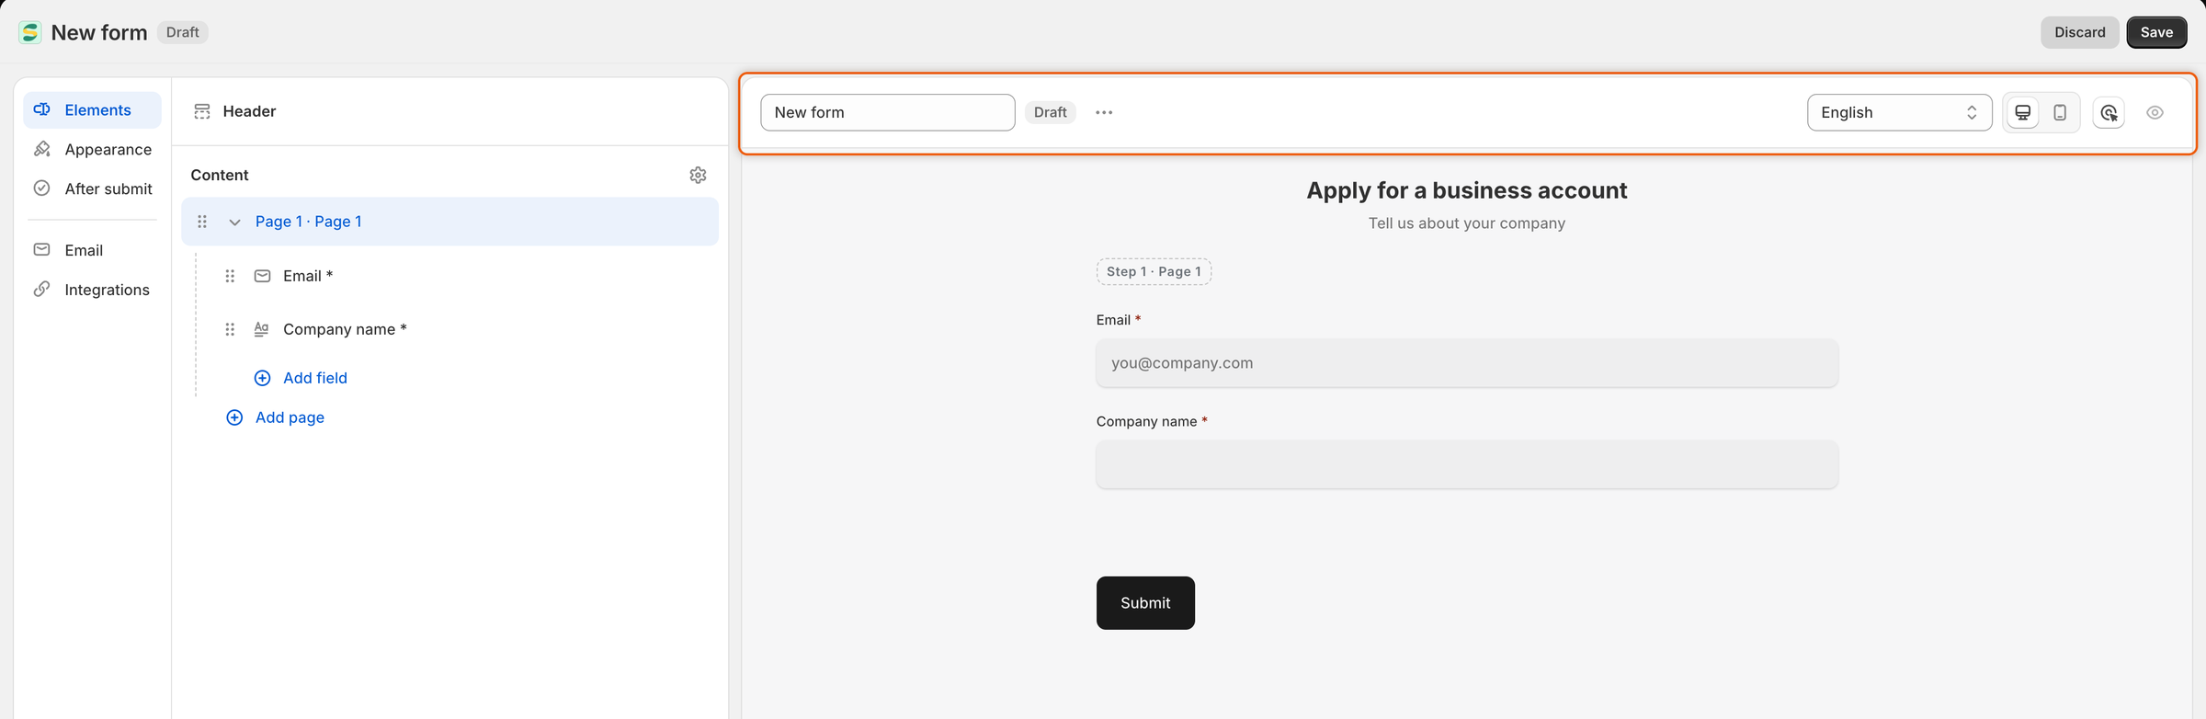The width and height of the screenshot is (2206, 719).
Task: Open the English language dropdown
Action: click(1899, 112)
